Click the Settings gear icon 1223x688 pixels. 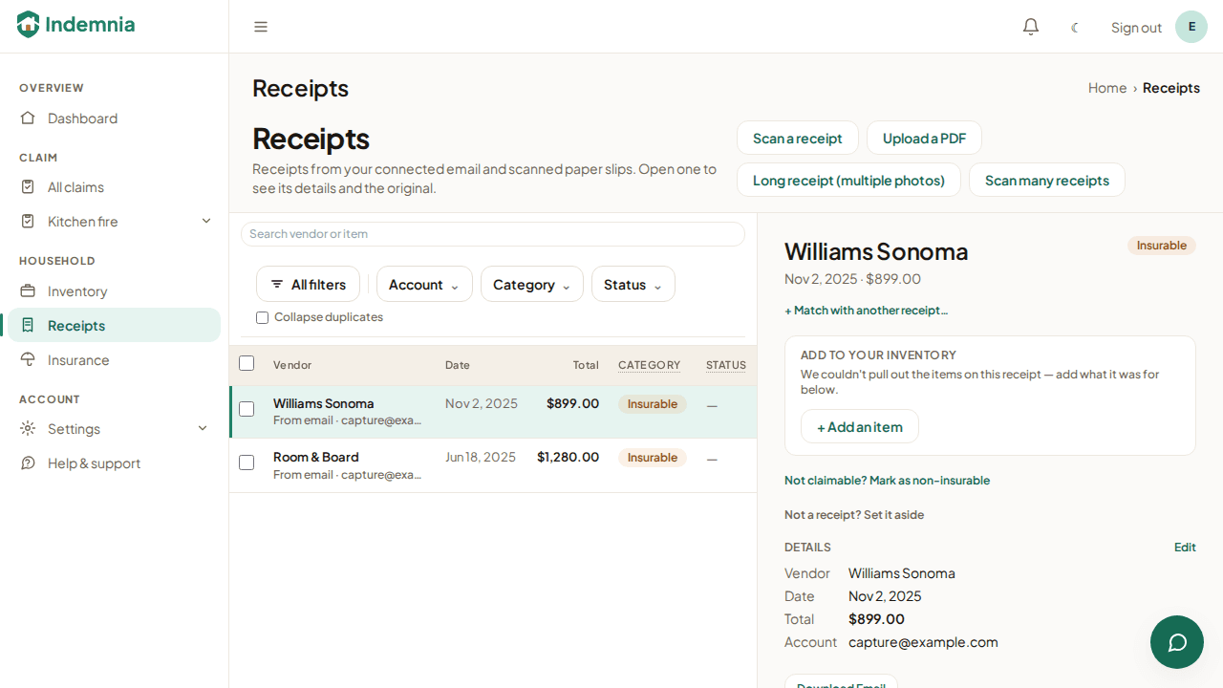[x=28, y=429]
